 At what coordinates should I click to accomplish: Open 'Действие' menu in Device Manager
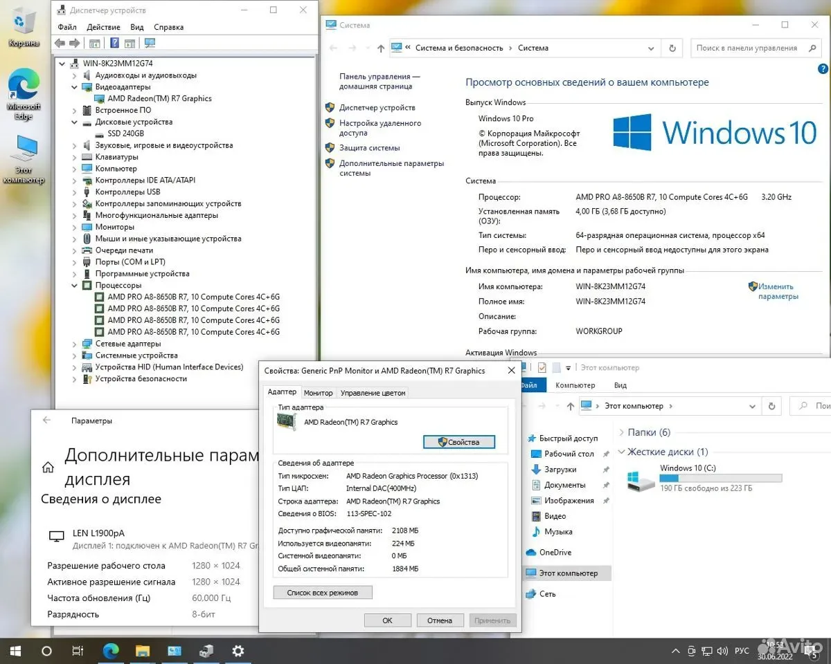[103, 27]
